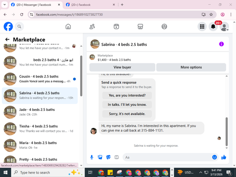Open Sticky Notes from taskbar

[110, 172]
